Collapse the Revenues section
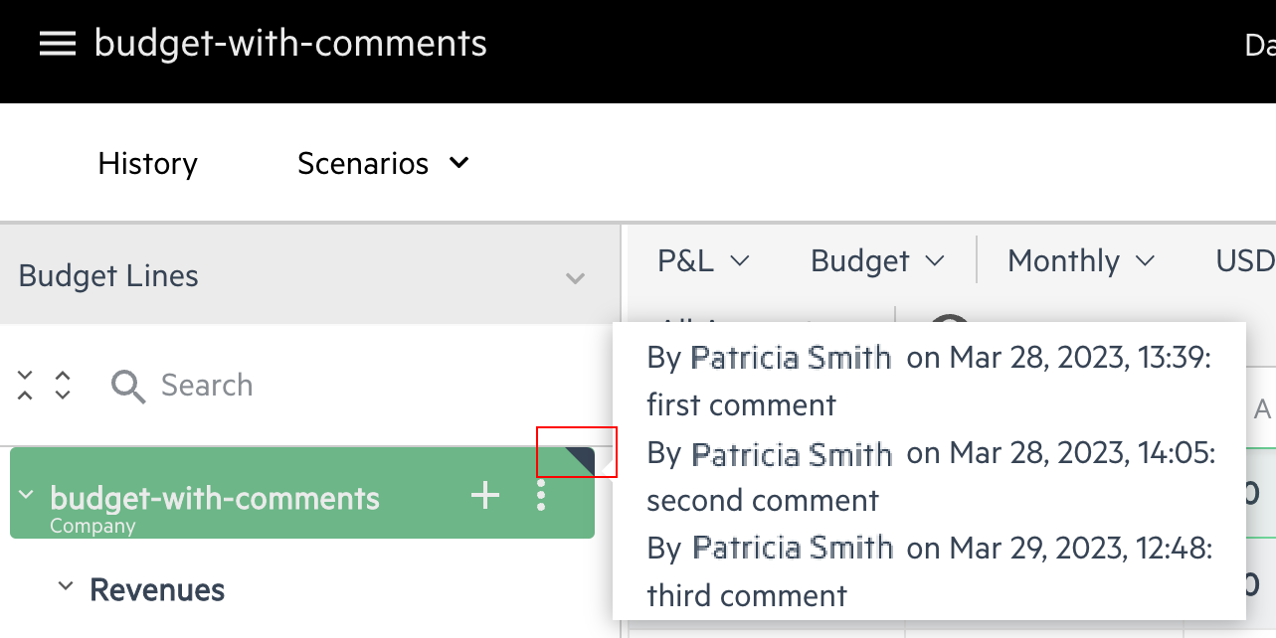1276x638 pixels. click(66, 586)
